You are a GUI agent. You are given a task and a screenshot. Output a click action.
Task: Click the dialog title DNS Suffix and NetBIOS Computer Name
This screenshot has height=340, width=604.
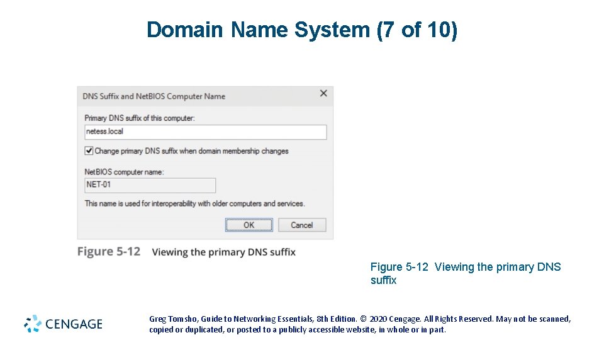tap(154, 96)
